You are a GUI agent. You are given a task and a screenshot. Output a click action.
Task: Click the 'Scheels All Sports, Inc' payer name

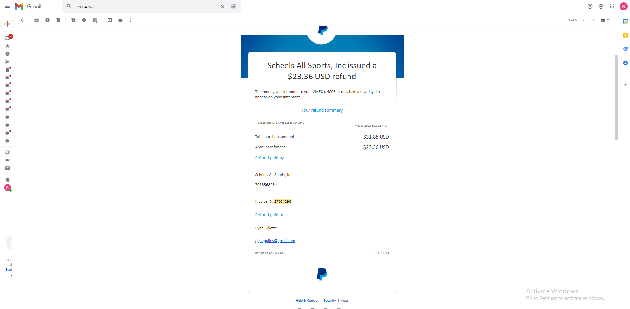274,175
